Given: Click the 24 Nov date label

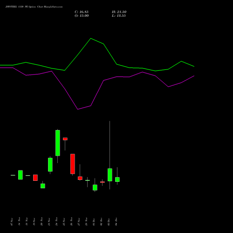Looking at the screenshot, I should click(x=56, y=222).
